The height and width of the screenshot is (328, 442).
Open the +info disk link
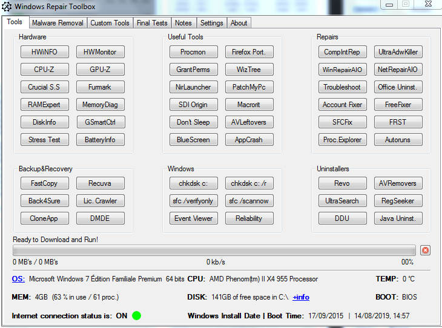click(301, 297)
